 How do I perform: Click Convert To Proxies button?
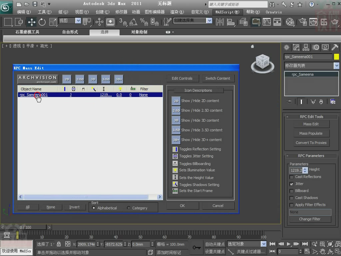311,143
